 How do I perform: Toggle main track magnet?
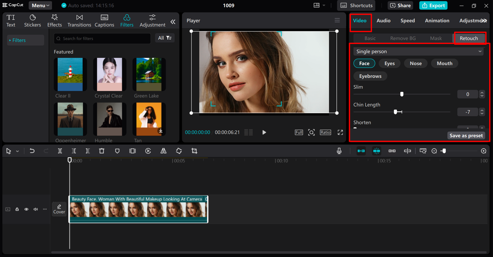(x=361, y=151)
